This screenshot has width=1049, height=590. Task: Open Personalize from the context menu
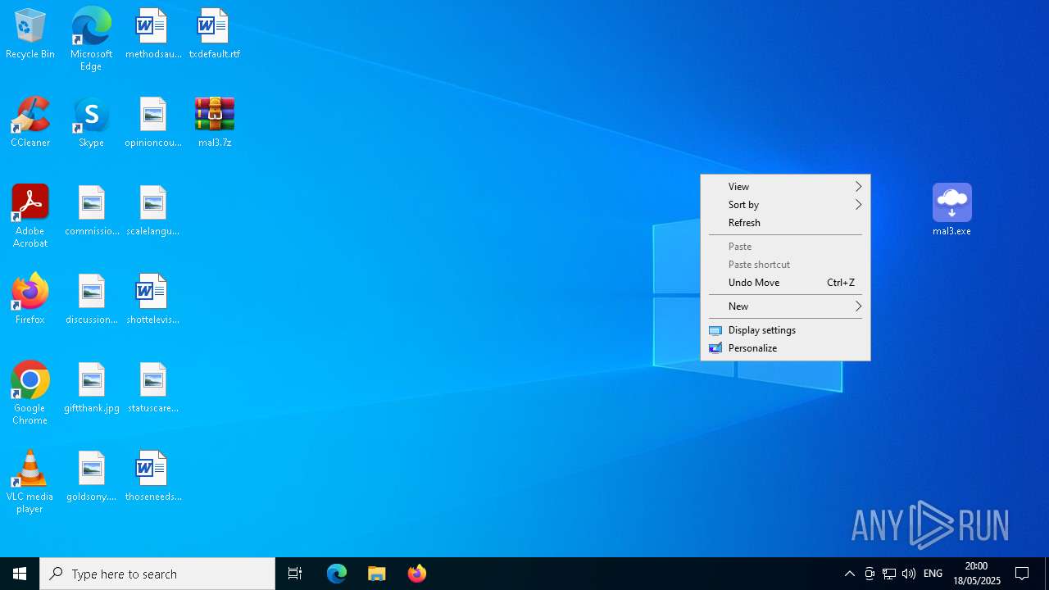pyautogui.click(x=785, y=348)
